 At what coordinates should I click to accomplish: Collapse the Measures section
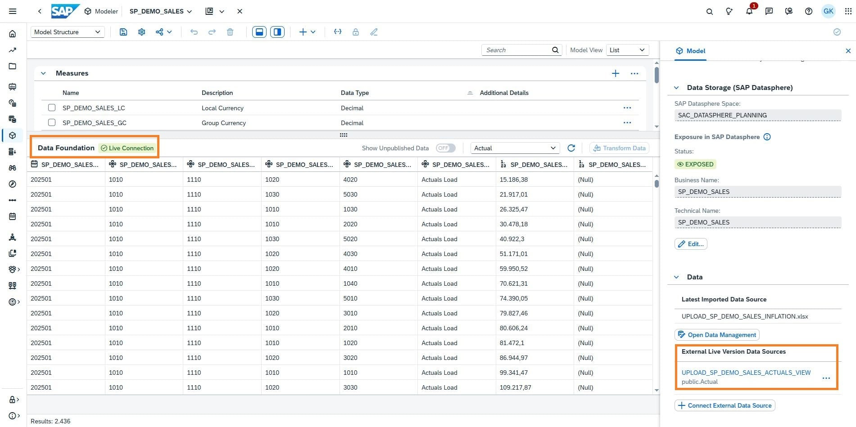coord(43,73)
